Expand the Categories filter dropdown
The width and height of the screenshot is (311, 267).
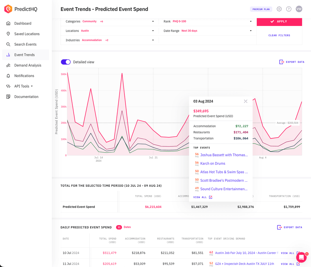click(153, 21)
